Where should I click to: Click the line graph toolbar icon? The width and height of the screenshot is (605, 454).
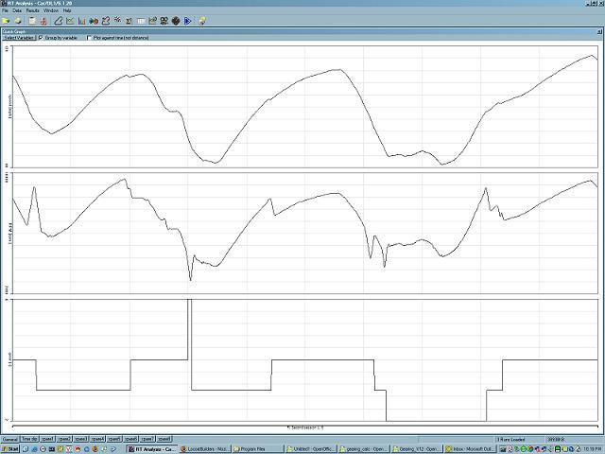69,20
